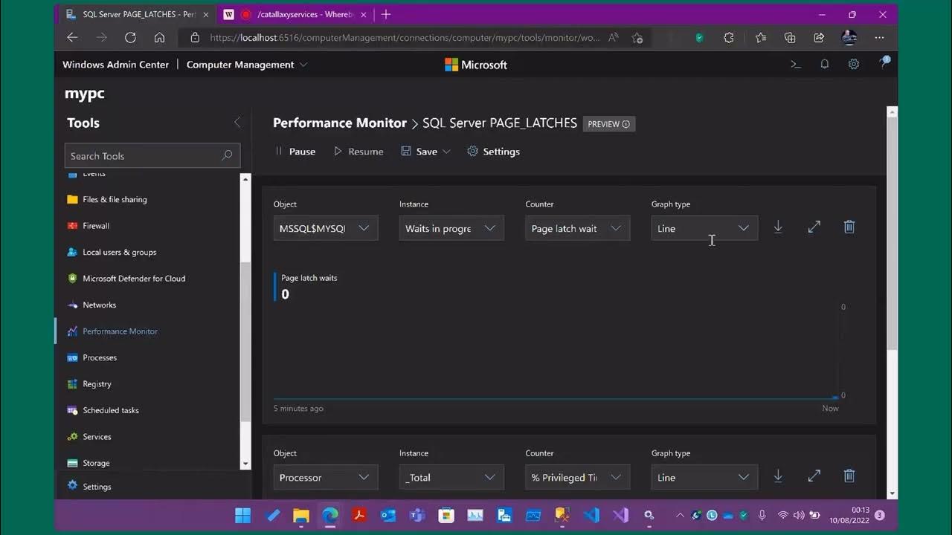952x535 pixels.
Task: Open the Windows Start menu
Action: coord(242,515)
